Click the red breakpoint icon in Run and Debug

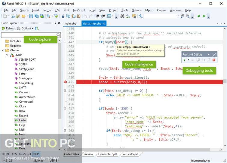click(x=214, y=60)
